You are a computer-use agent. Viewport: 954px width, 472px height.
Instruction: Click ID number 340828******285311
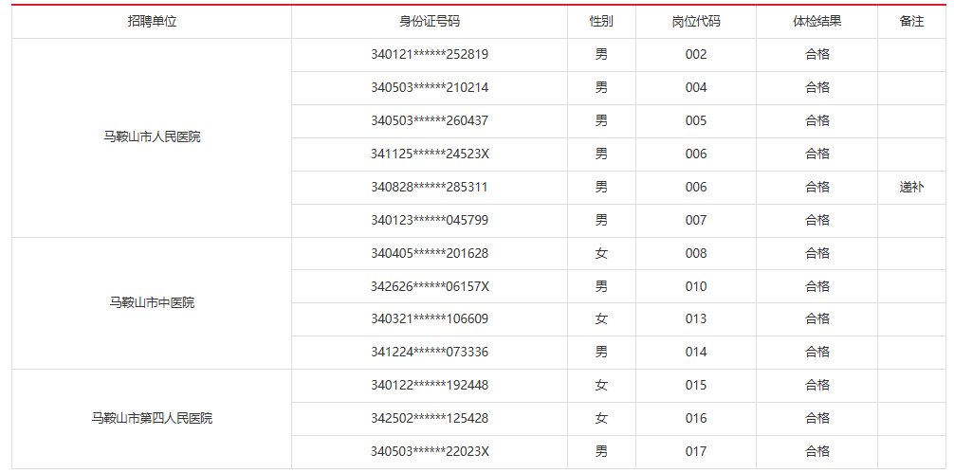(430, 187)
